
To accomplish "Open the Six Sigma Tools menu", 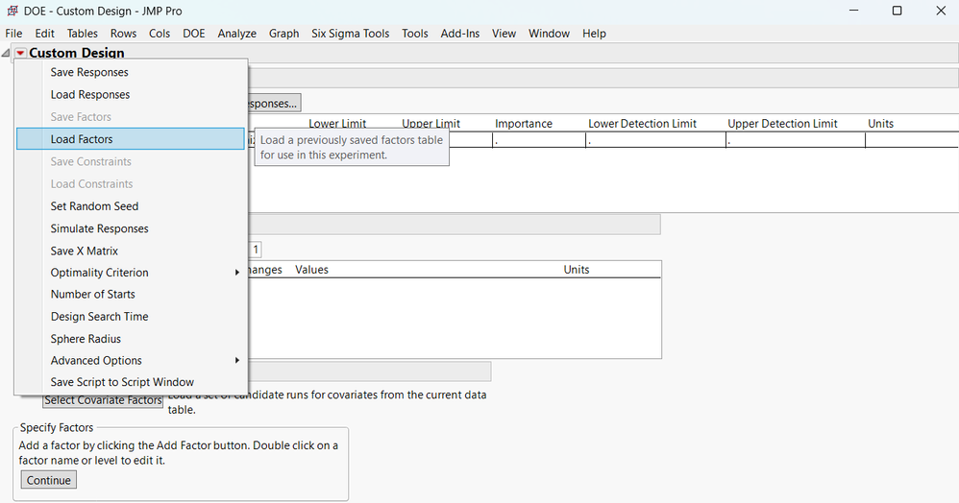I will pos(351,34).
